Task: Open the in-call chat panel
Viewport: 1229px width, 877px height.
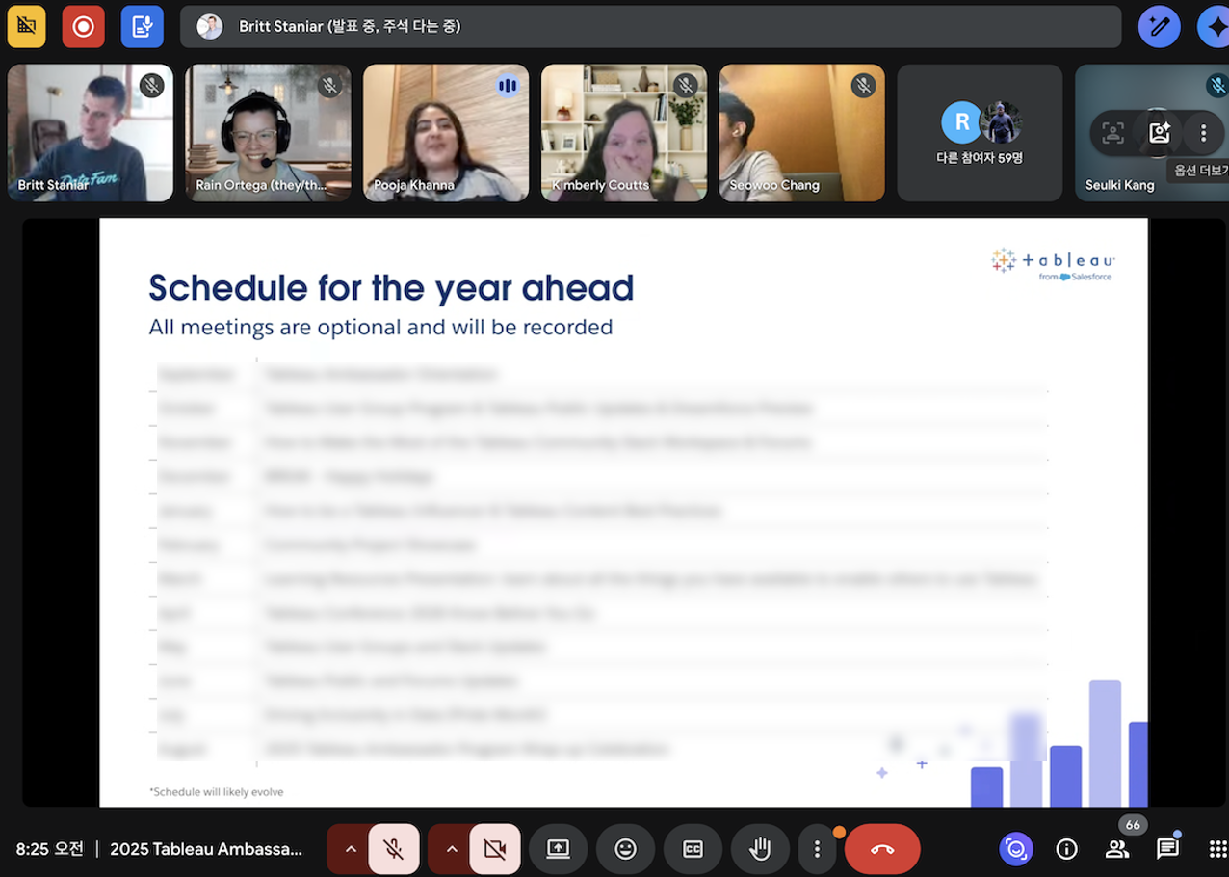Action: click(x=1167, y=849)
